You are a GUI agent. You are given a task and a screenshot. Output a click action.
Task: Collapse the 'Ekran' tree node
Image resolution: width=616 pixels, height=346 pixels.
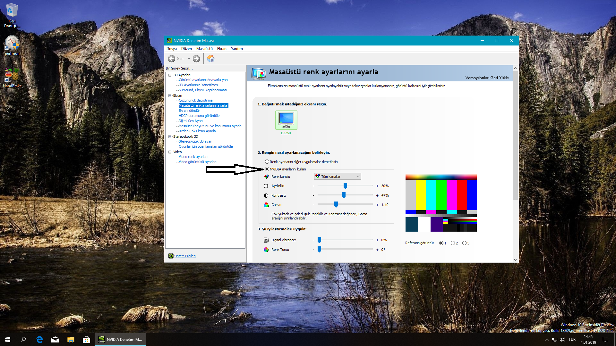click(170, 95)
